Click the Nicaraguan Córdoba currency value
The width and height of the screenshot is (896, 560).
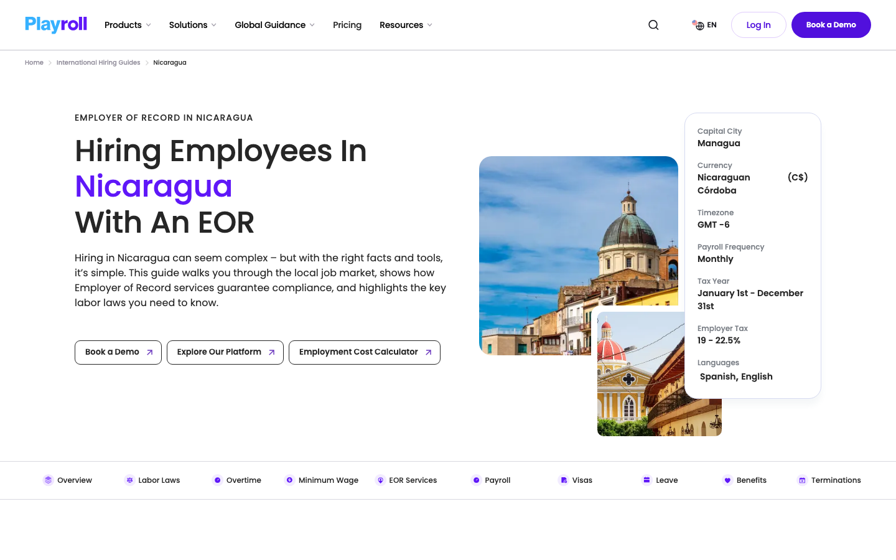tap(724, 184)
